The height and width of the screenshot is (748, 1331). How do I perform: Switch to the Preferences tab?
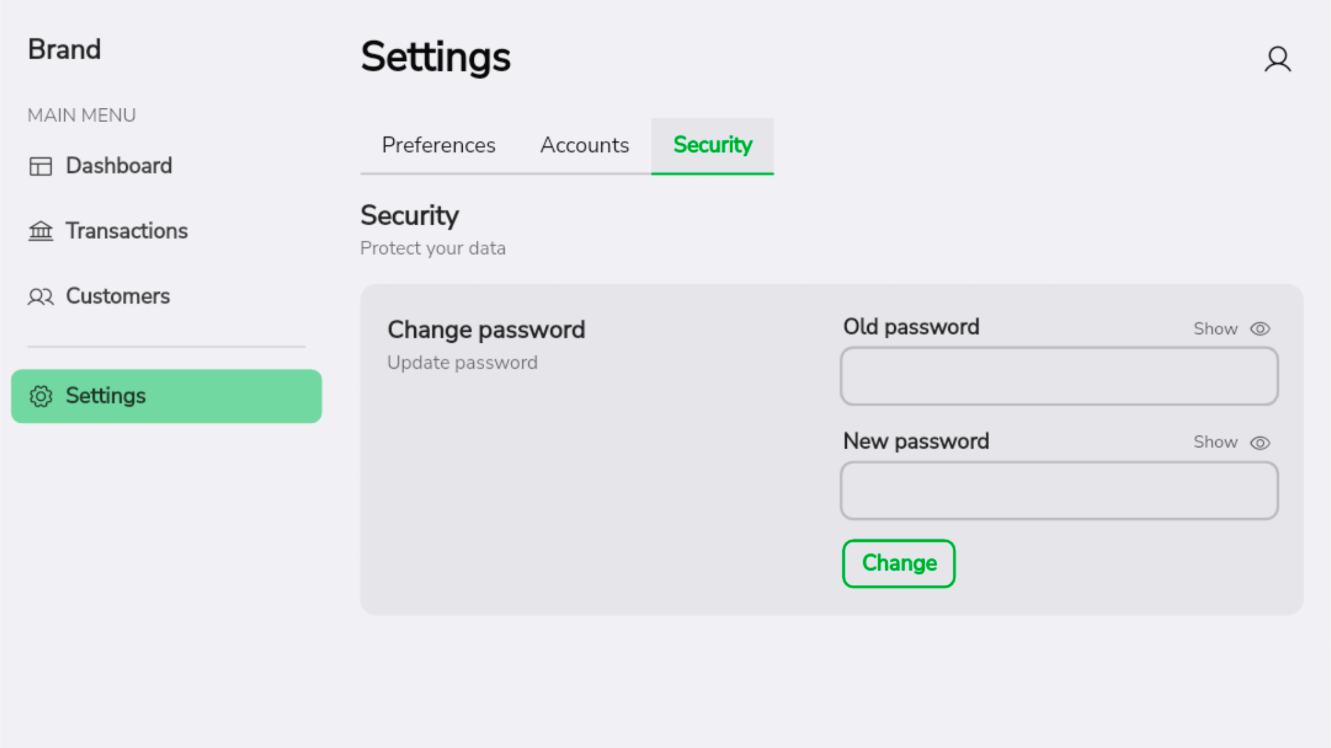(438, 145)
